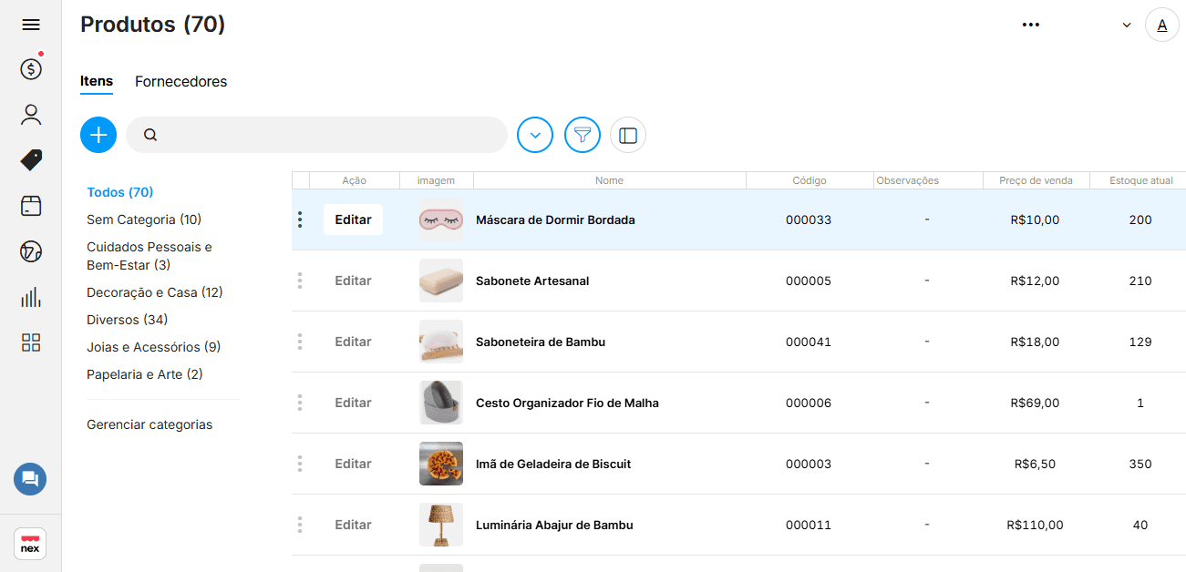The width and height of the screenshot is (1186, 572).
Task: Sort by the Código column header
Action: (x=810, y=180)
